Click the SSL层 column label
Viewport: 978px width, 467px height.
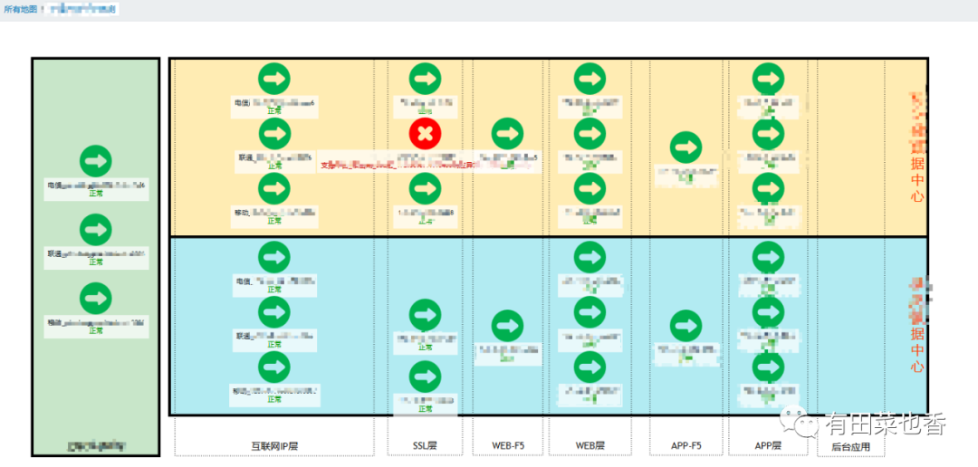tap(425, 446)
